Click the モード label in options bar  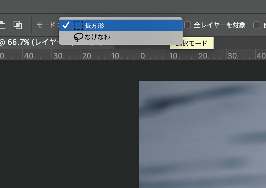pyautogui.click(x=45, y=25)
